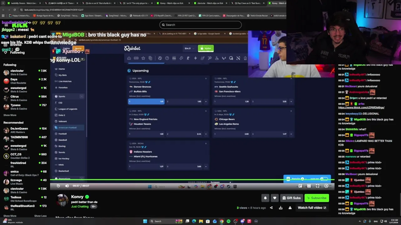The height and width of the screenshot is (225, 401).
Task: Click the replay icon in the clip player
Action: [x=58, y=186]
